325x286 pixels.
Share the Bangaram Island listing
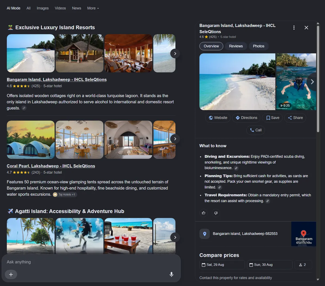(x=295, y=118)
